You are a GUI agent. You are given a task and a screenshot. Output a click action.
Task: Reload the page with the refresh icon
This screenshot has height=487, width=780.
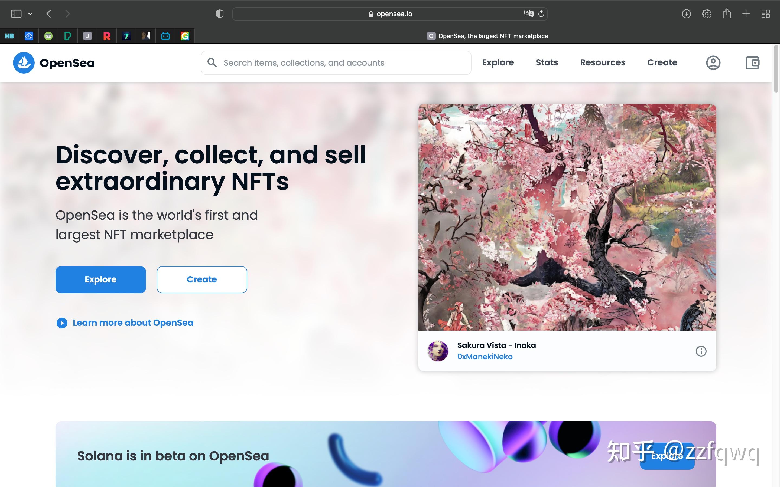(x=541, y=14)
